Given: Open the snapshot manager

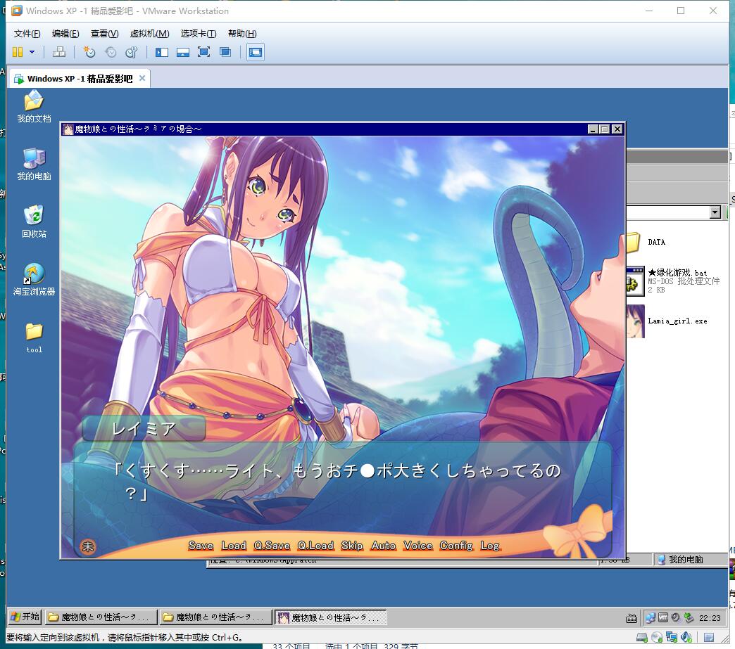Looking at the screenshot, I should pos(132,52).
